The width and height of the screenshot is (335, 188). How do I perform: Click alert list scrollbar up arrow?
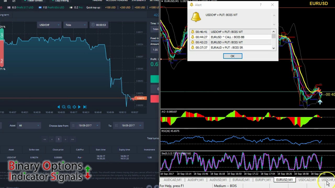point(273,32)
